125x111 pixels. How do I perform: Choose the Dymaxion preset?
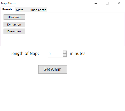pyautogui.click(x=14, y=25)
